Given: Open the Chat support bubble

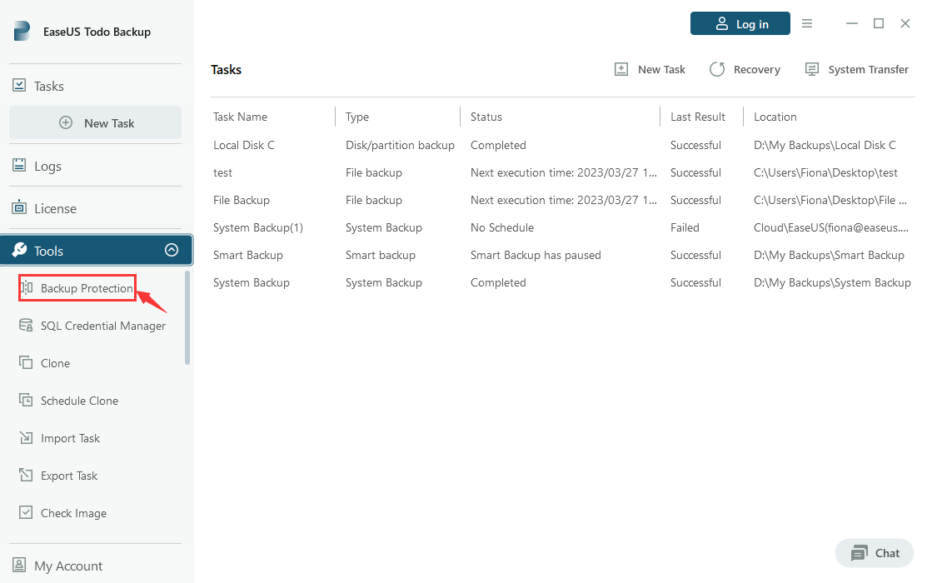Looking at the screenshot, I should click(875, 553).
